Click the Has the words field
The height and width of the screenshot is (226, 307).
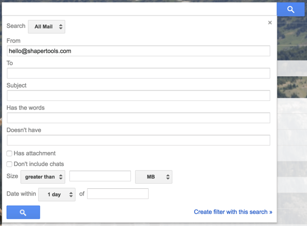click(138, 118)
